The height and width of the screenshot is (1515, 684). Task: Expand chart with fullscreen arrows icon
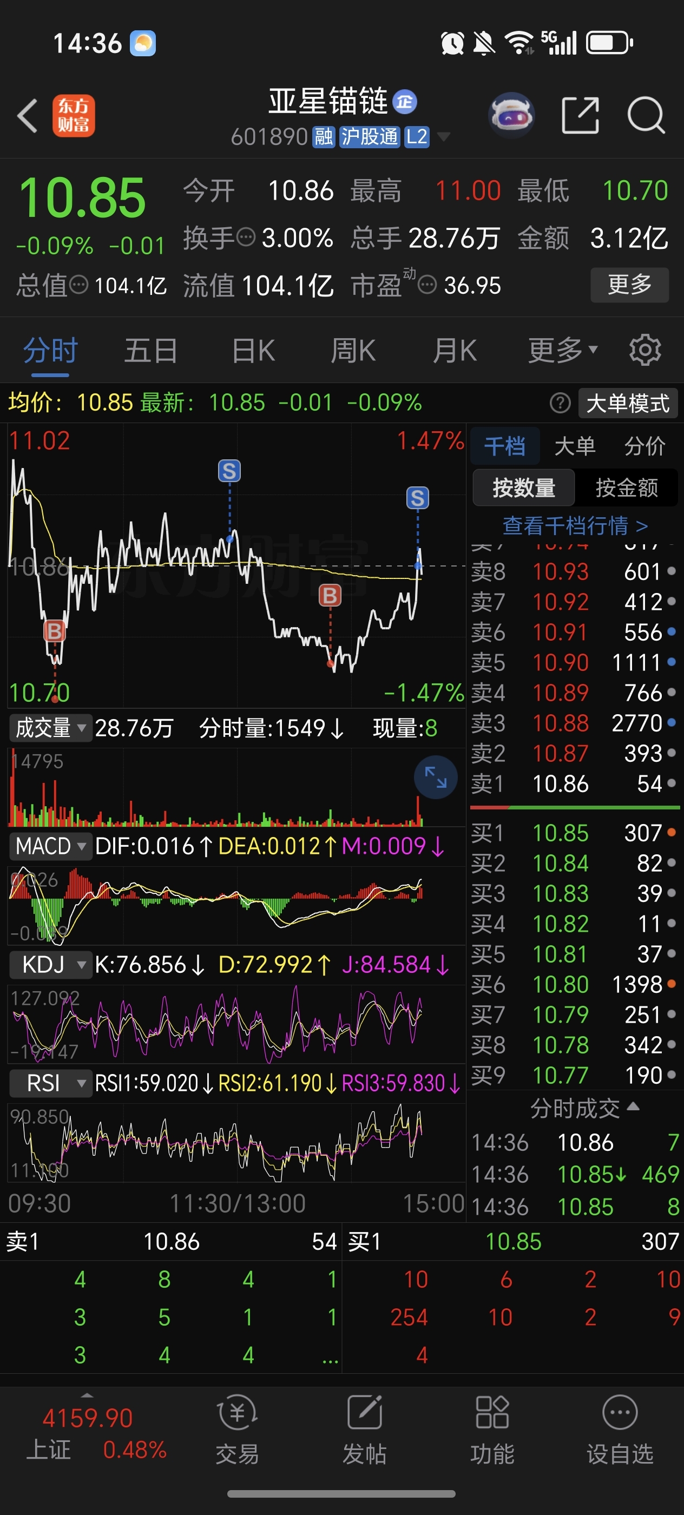436,778
